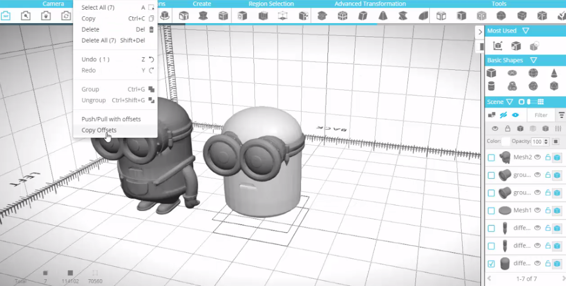The height and width of the screenshot is (286, 566).
Task: Add a cone from Basic Shapes
Action: (x=553, y=73)
